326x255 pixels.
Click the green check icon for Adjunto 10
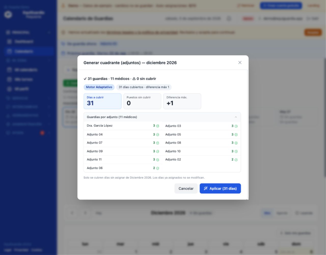pos(236,151)
